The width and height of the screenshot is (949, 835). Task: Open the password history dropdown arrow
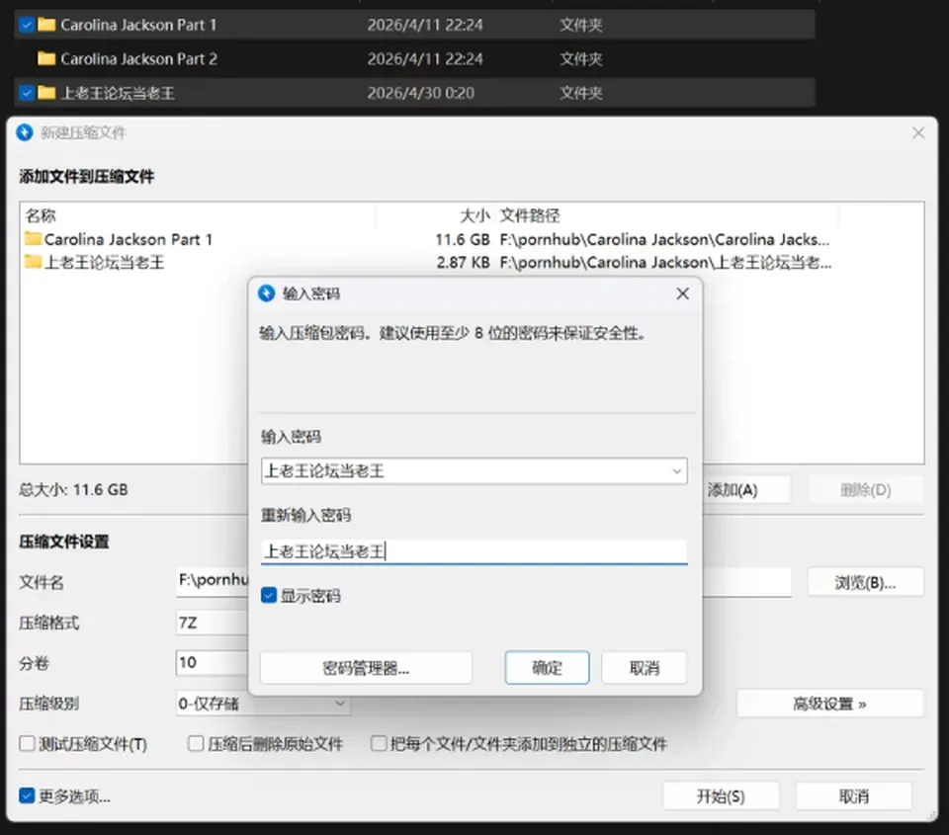coord(676,471)
